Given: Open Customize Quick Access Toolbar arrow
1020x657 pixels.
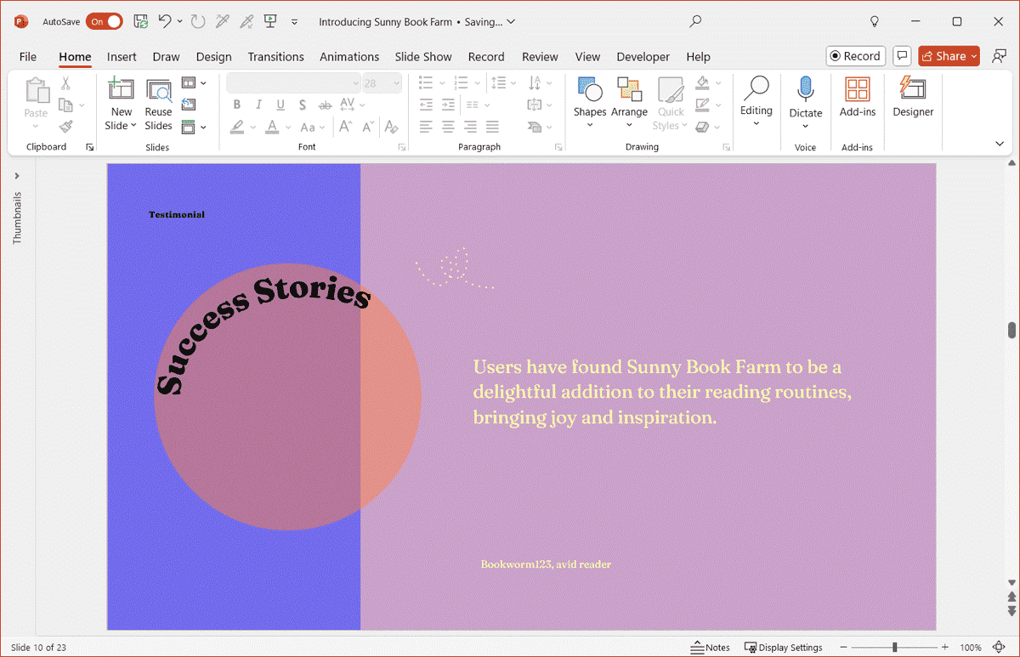Looking at the screenshot, I should (295, 22).
